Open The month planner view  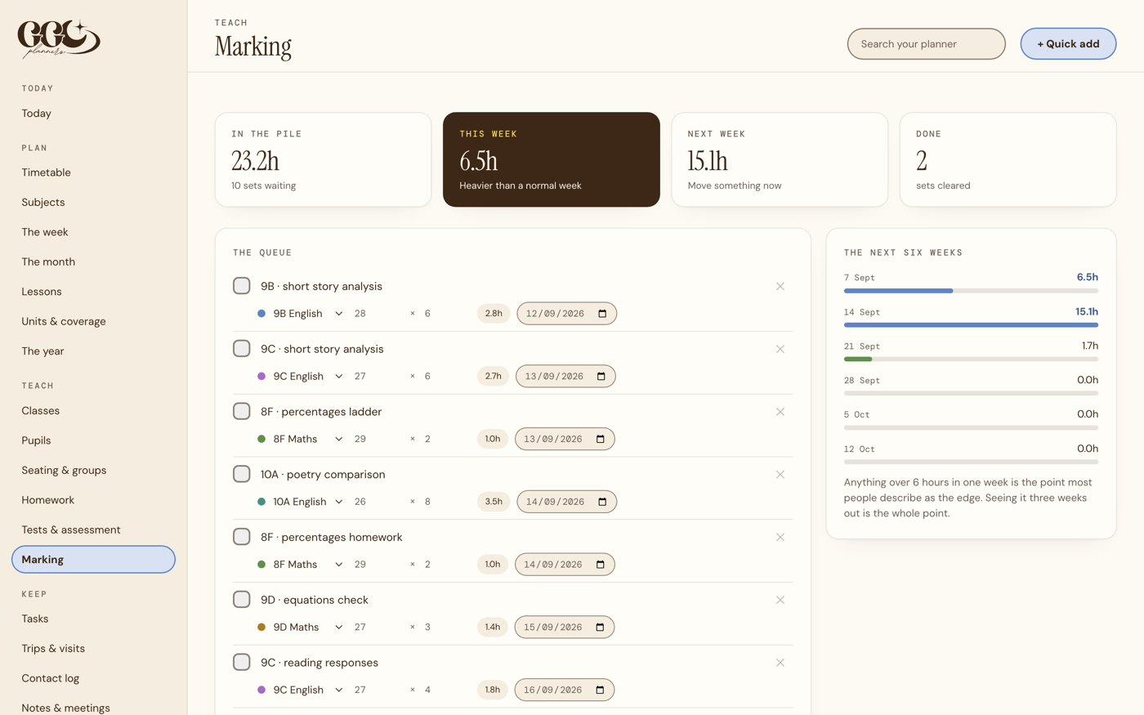pyautogui.click(x=93, y=262)
